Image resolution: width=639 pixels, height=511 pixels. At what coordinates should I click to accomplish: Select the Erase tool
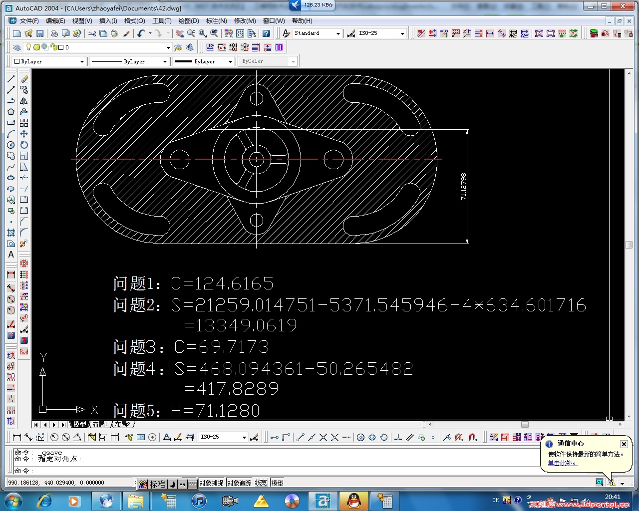tap(24, 79)
